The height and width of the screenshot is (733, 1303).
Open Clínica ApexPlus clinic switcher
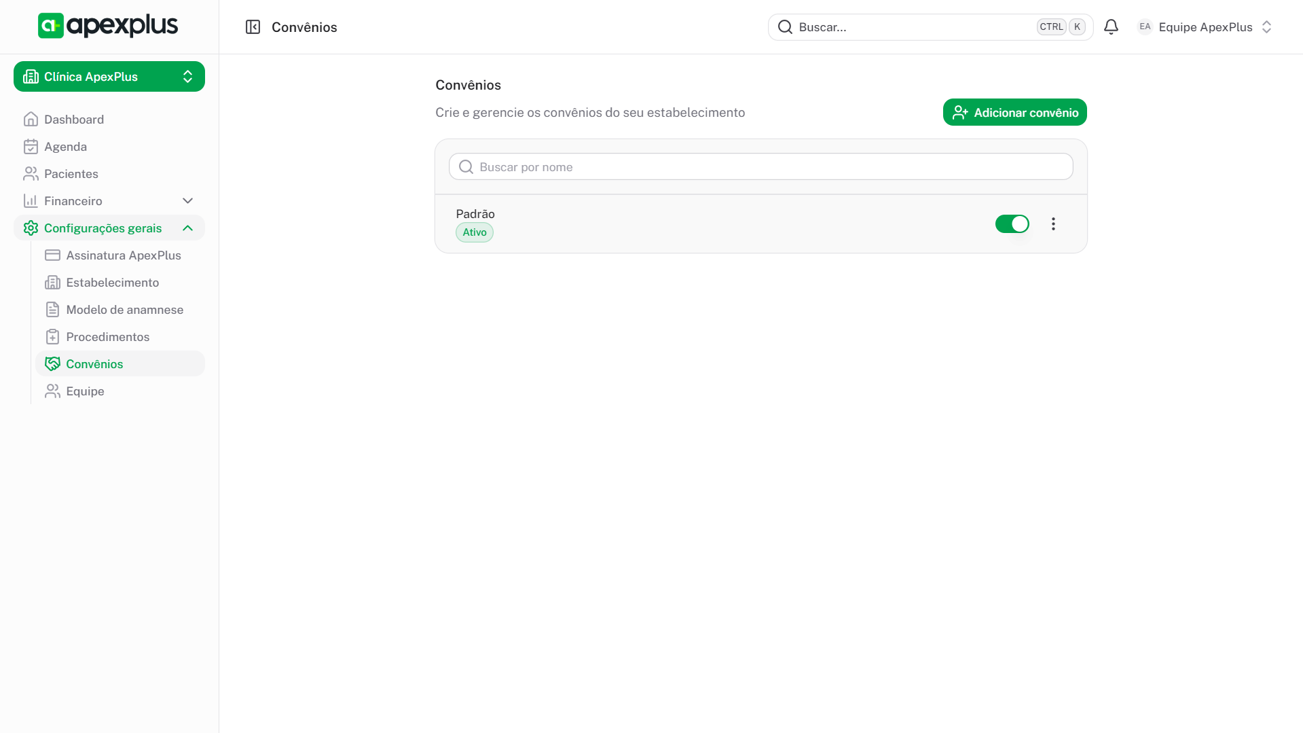tap(109, 77)
